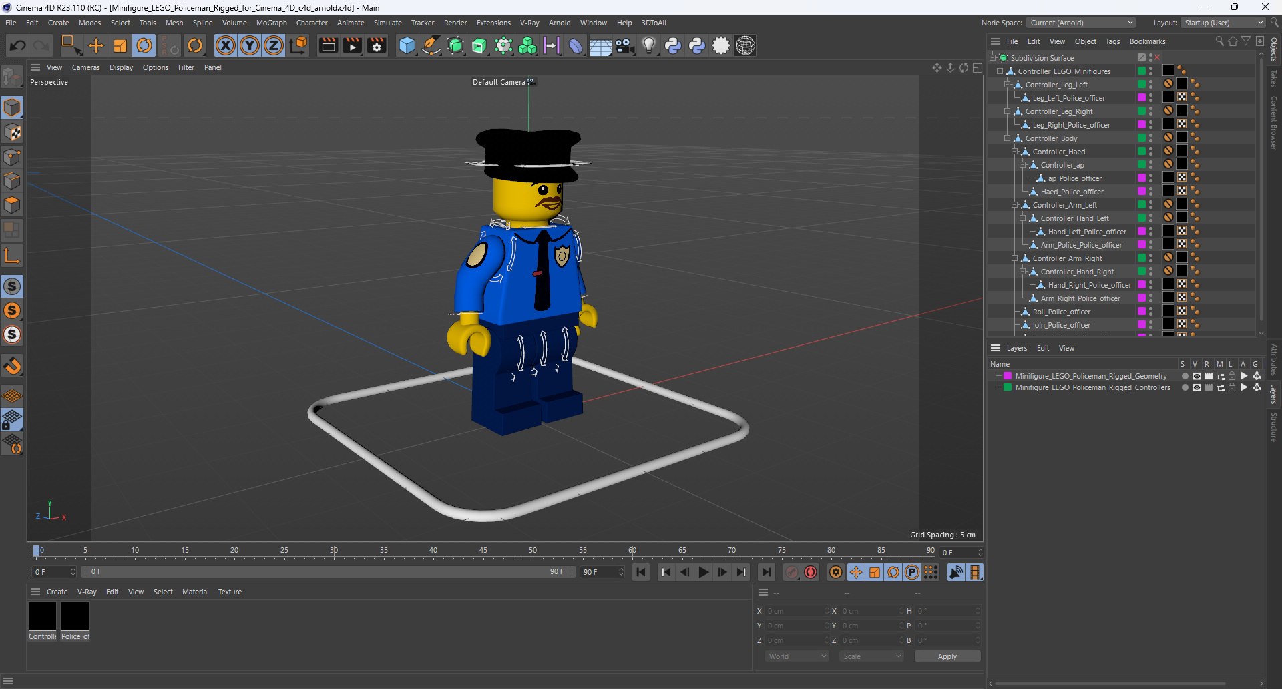This screenshot has width=1282, height=689.
Task: Toggle Z axis lock
Action: pyautogui.click(x=274, y=45)
